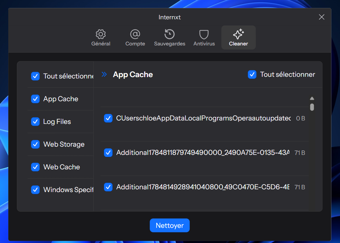Image resolution: width=340 pixels, height=243 pixels.
Task: Select the Log Files sidebar label
Action: coord(57,122)
